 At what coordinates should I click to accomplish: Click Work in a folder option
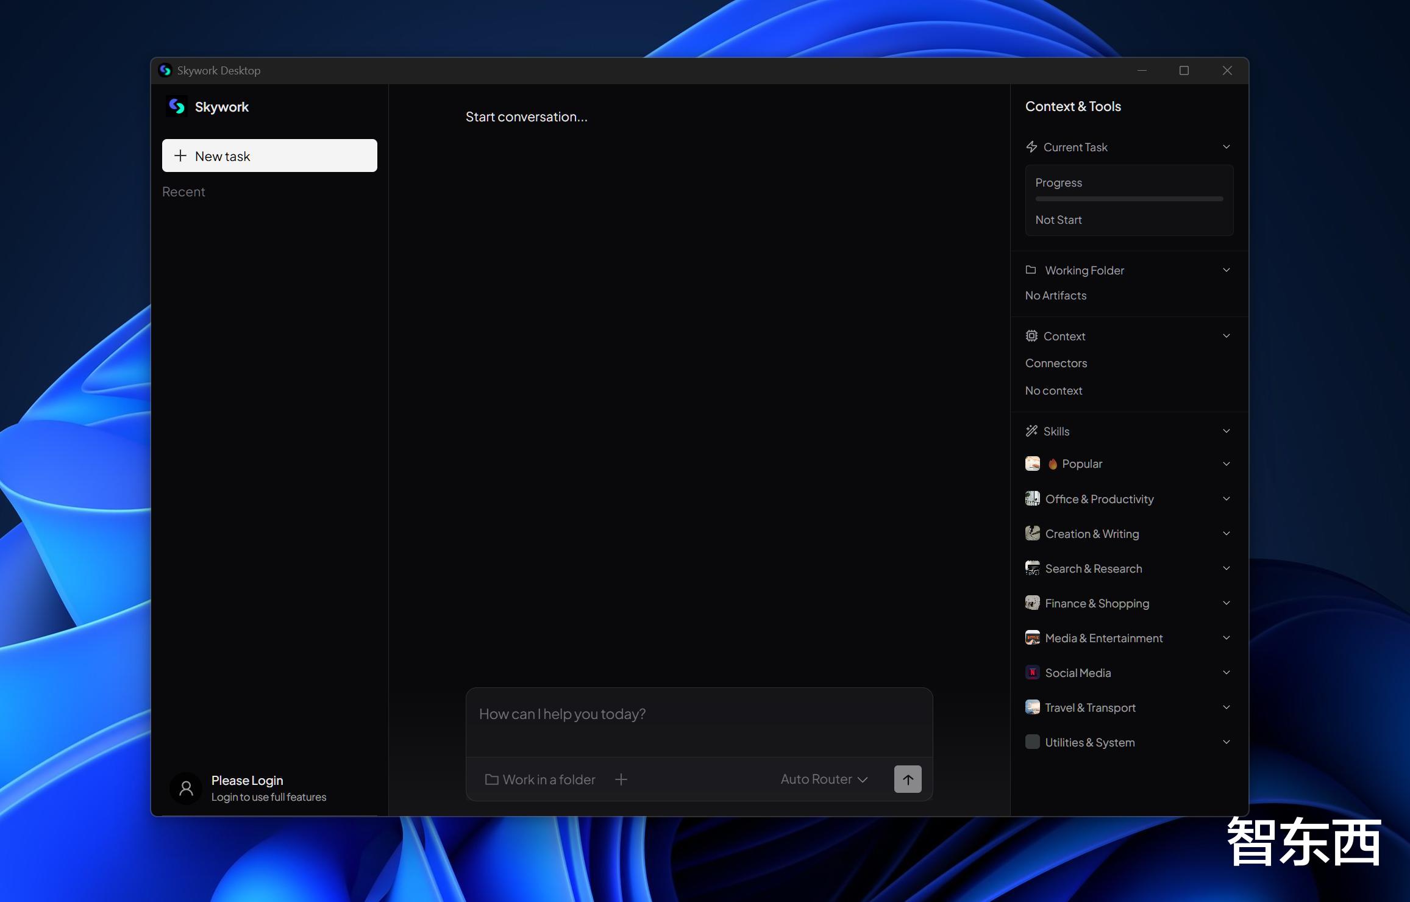tap(540, 779)
